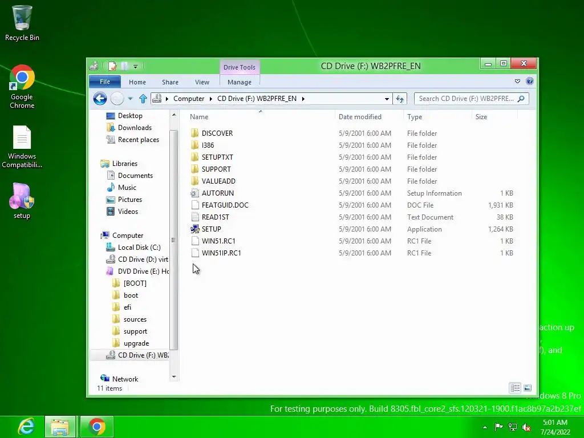Select the SETUPTXT folder icon
This screenshot has width=584, height=438.
194,157
